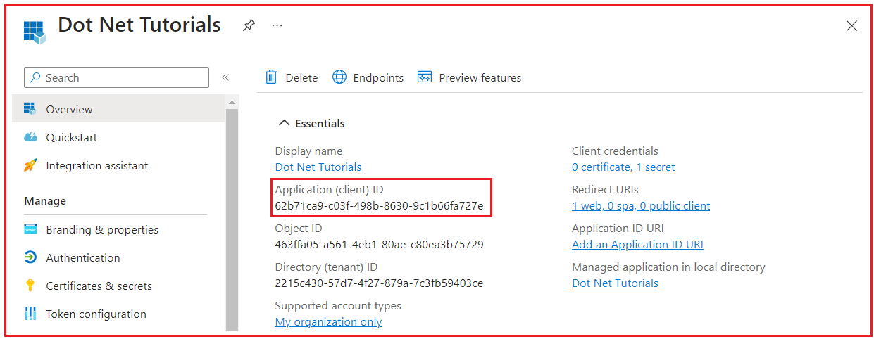
Task: Click in the Search input field
Action: (116, 77)
